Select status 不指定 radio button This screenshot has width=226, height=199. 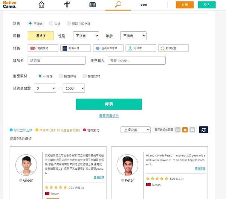[x=30, y=23]
